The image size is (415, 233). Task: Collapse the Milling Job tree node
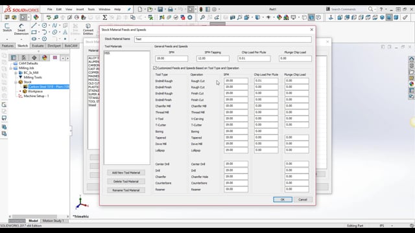coord(11,68)
